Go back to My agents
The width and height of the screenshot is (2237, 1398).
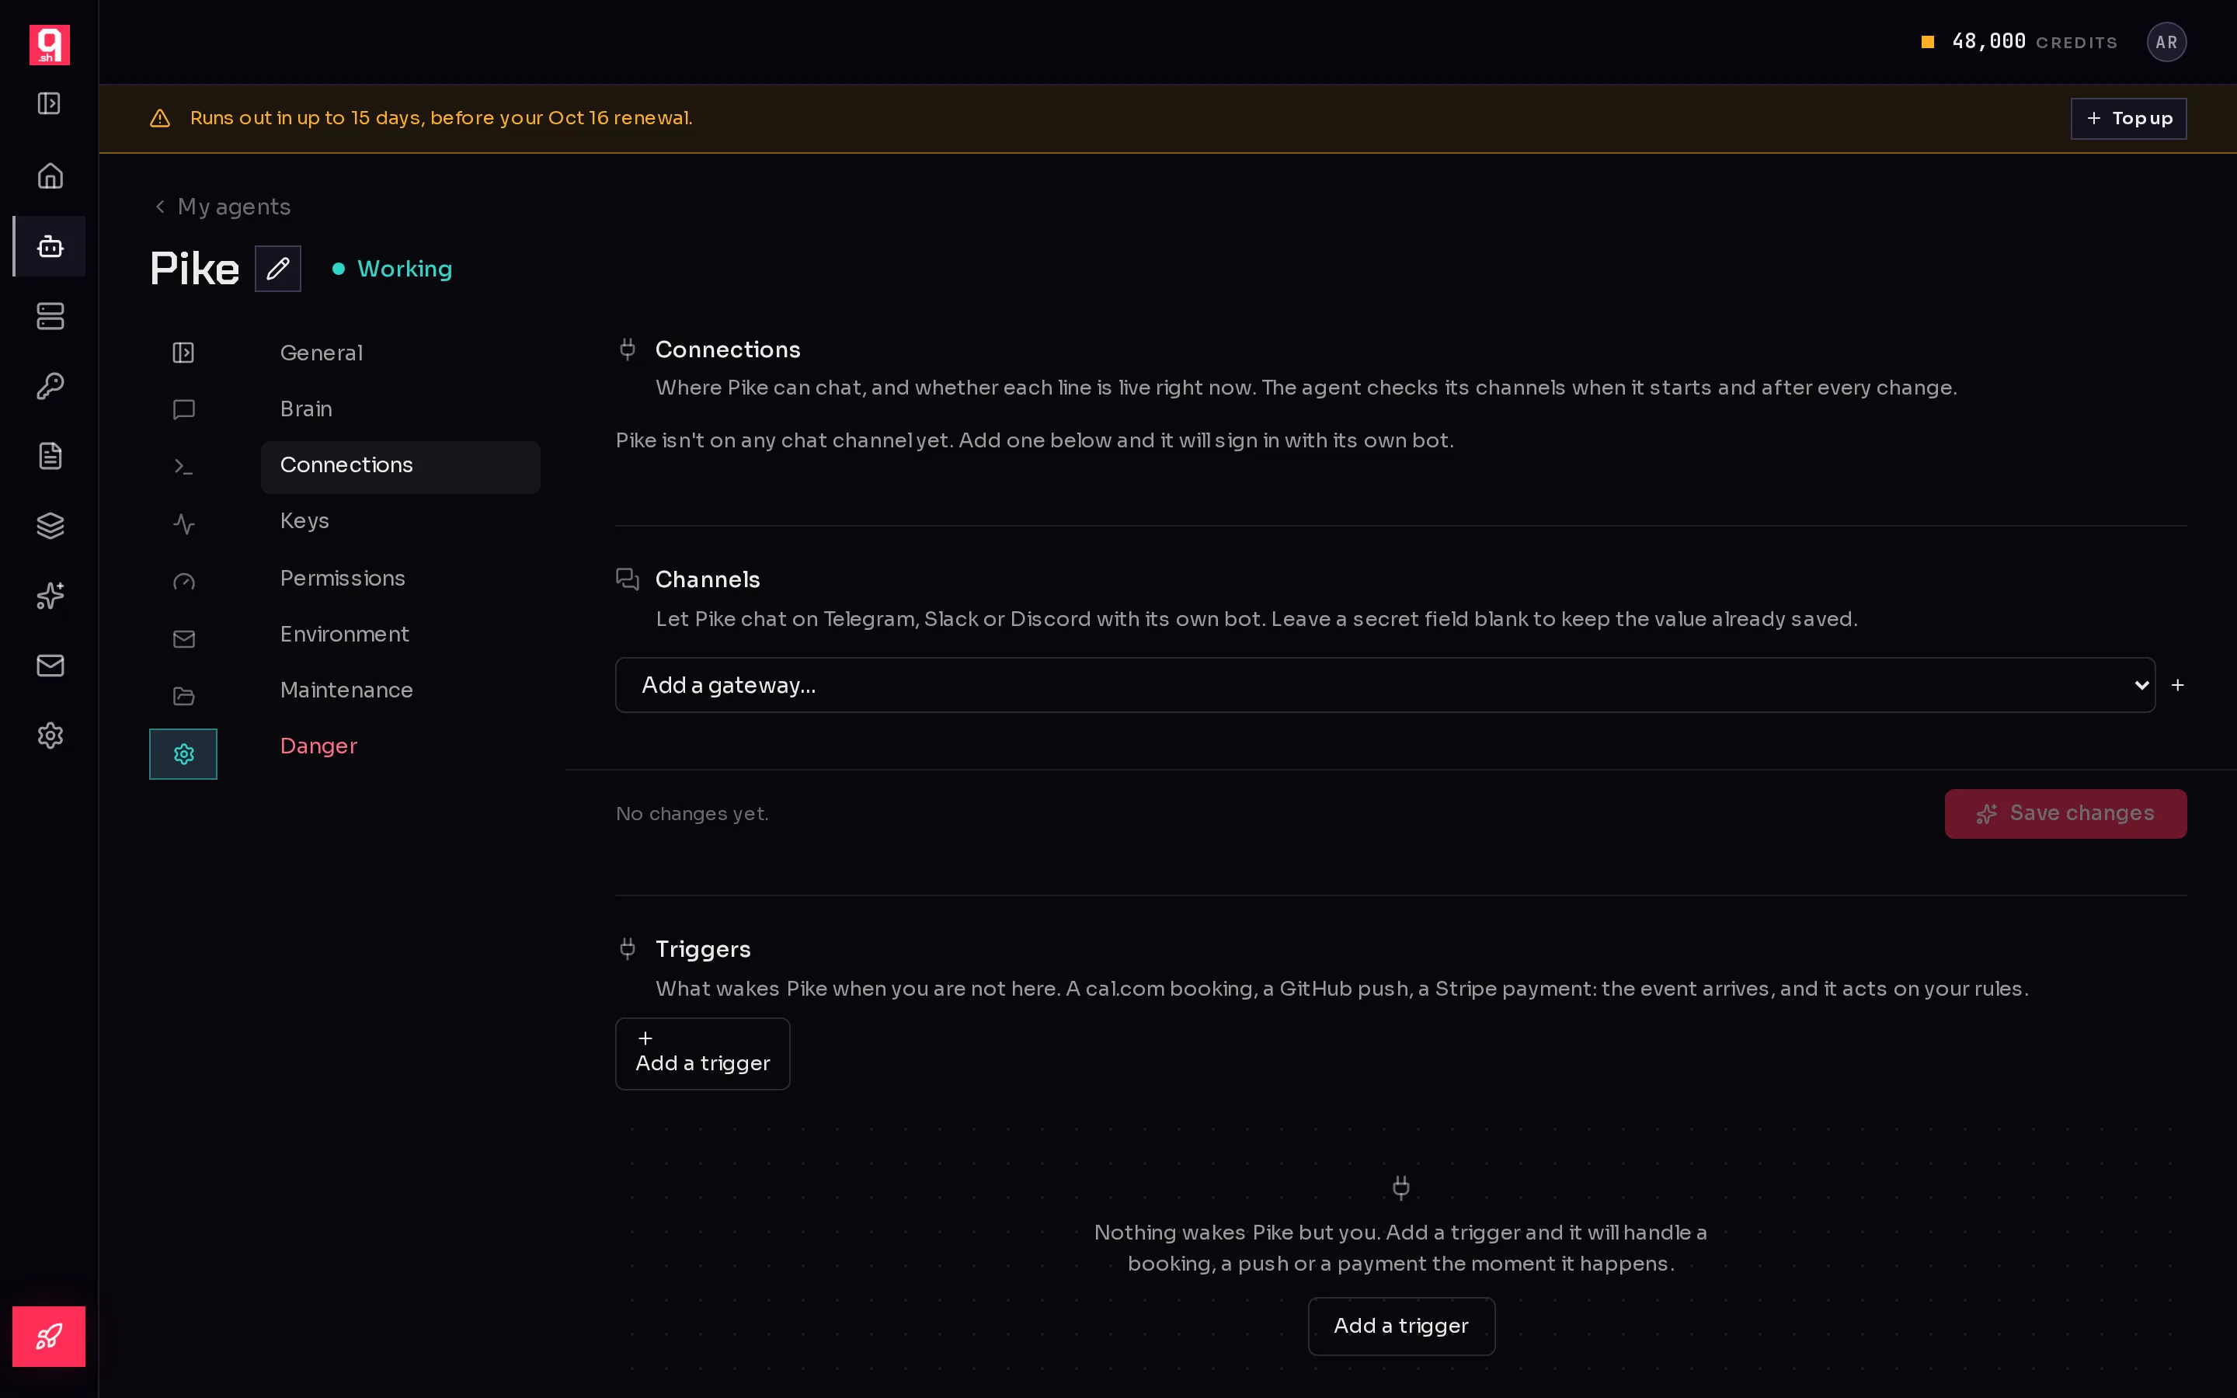(222, 206)
